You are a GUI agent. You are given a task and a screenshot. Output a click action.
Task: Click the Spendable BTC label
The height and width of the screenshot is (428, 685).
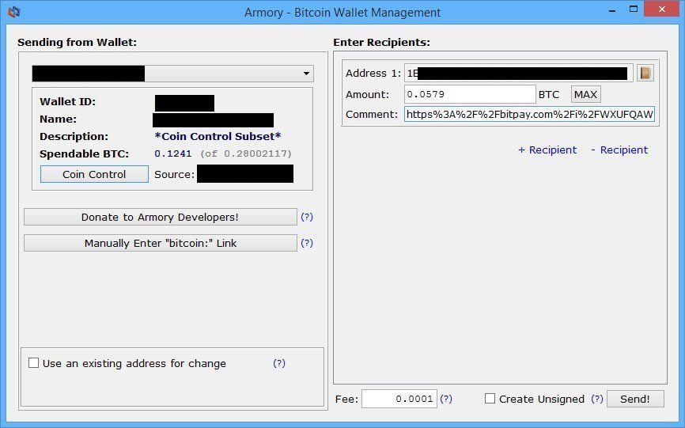coord(85,154)
